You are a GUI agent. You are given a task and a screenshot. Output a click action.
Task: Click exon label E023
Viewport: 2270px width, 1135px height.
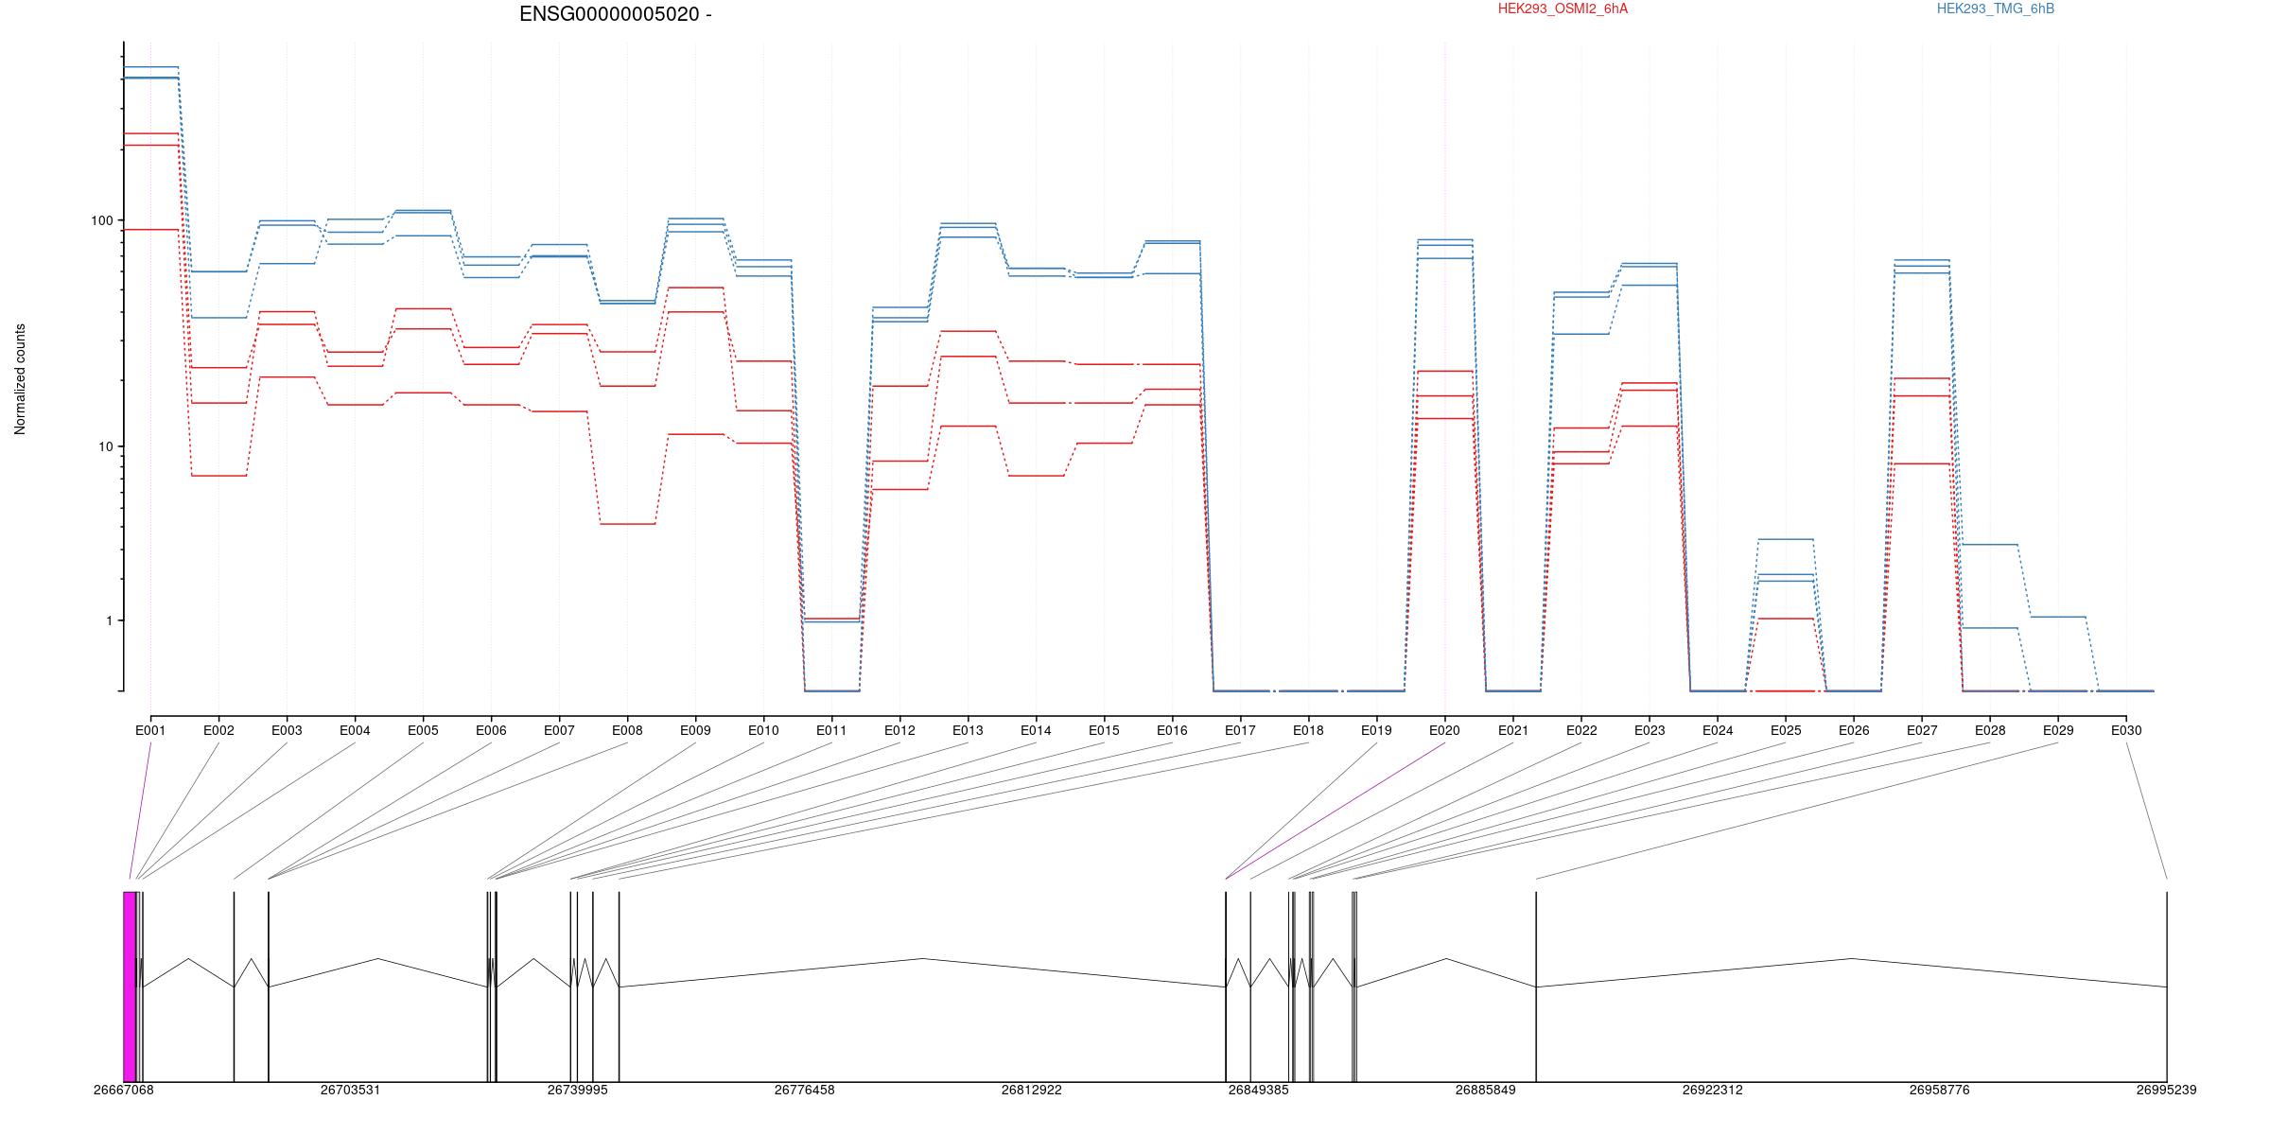(1650, 730)
